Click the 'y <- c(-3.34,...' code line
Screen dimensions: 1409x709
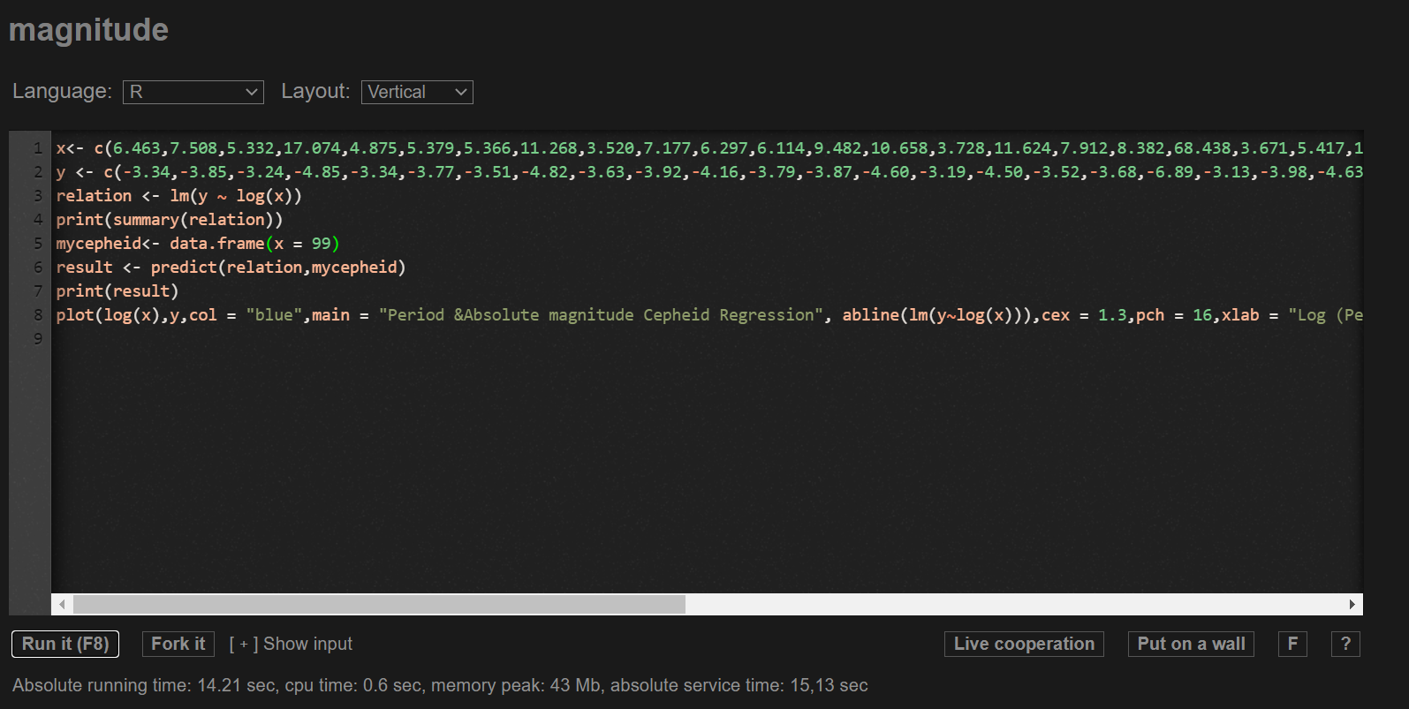(x=709, y=172)
